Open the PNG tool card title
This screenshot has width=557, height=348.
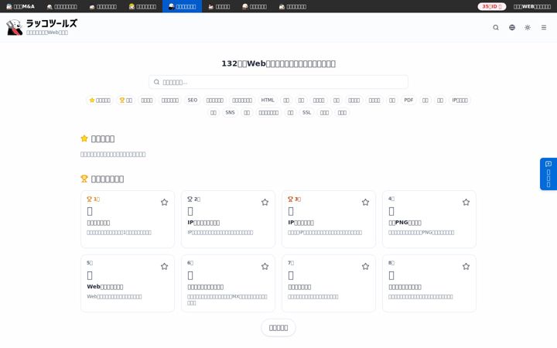coord(405,223)
